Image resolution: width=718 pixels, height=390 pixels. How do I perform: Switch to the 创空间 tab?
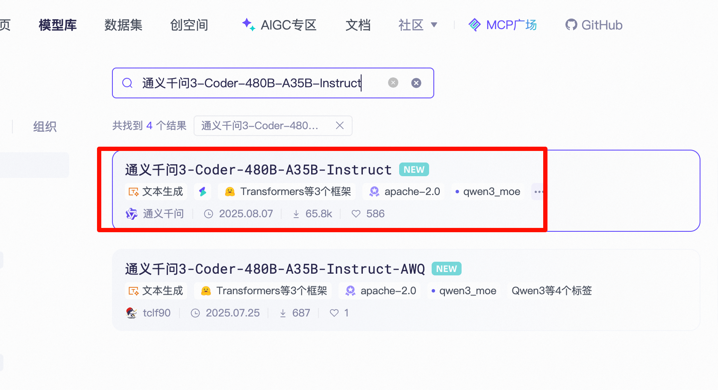(x=188, y=25)
